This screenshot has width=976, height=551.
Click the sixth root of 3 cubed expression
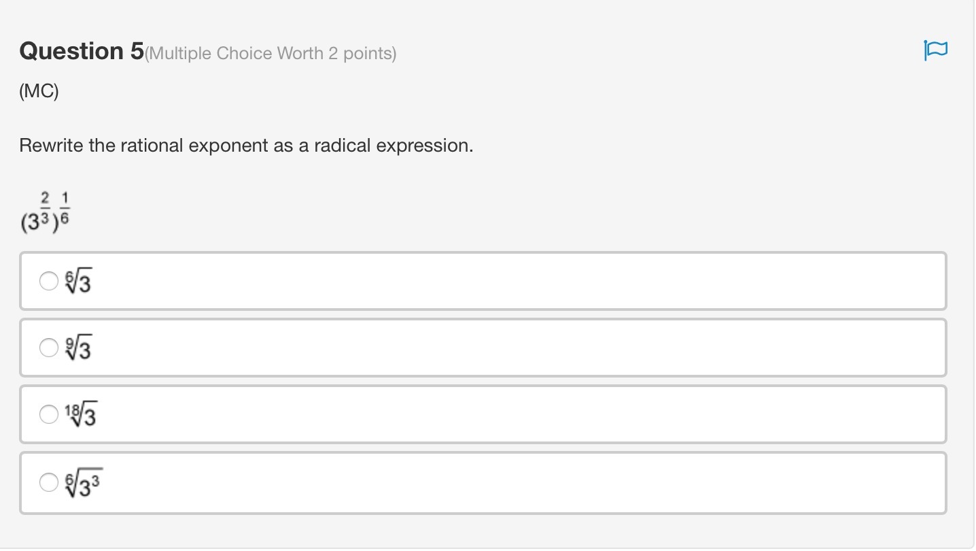click(x=84, y=483)
